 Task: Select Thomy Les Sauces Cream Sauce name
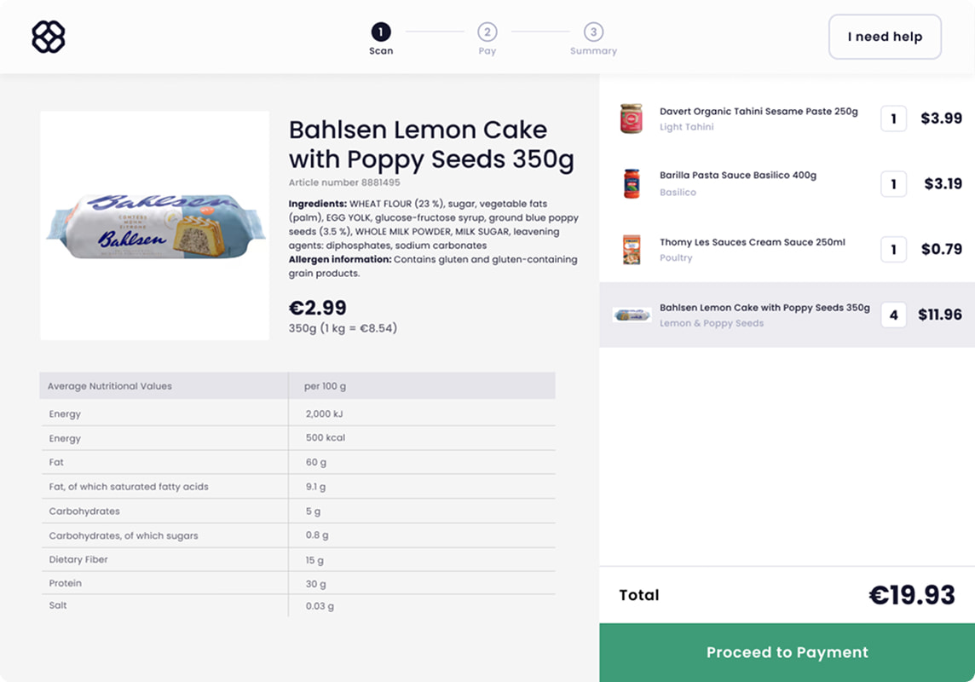point(753,242)
